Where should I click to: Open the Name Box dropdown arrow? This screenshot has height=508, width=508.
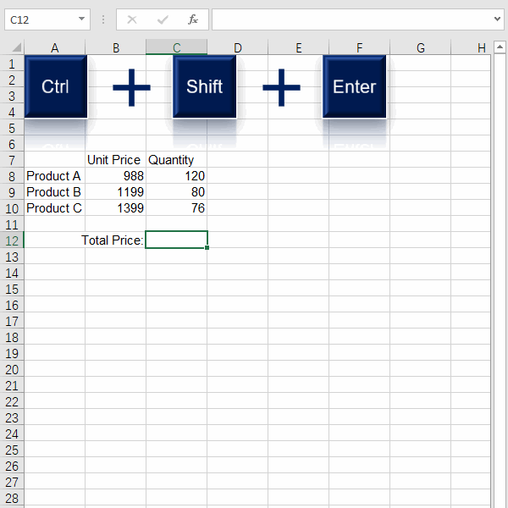81,19
